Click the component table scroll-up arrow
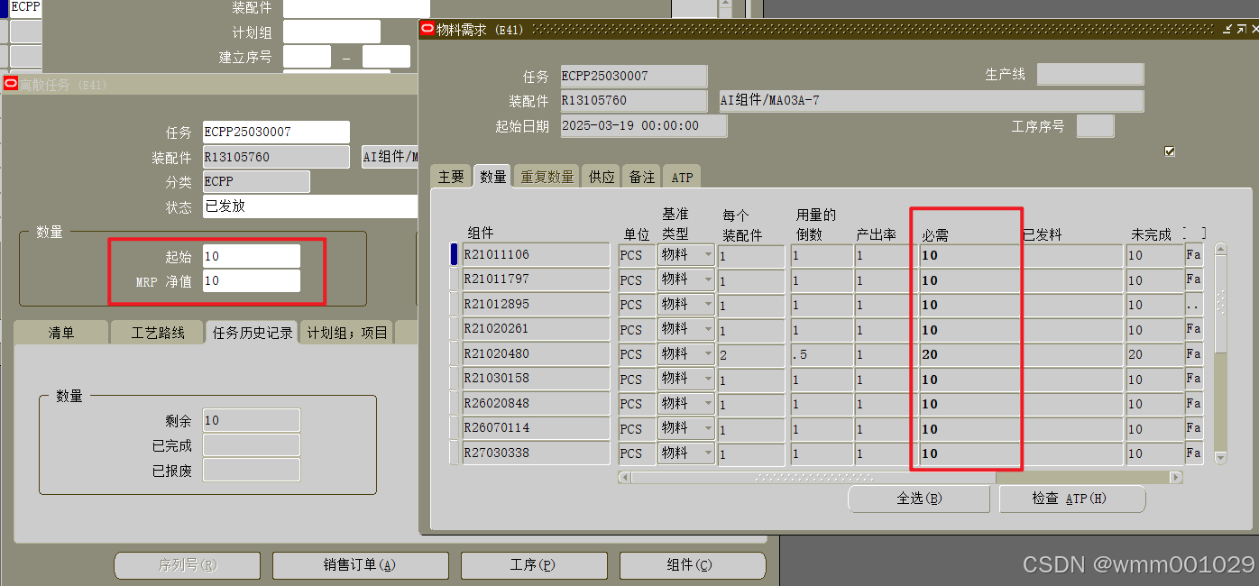Image resolution: width=1259 pixels, height=586 pixels. (1221, 249)
